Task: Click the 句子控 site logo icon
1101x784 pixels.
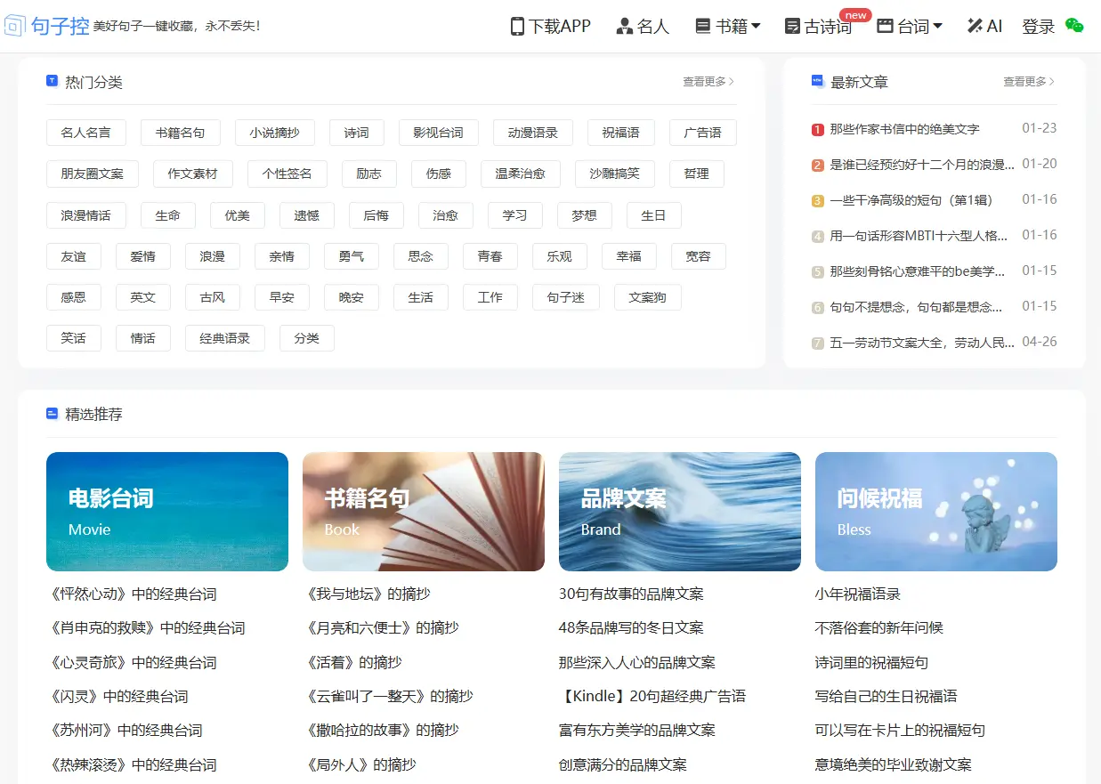Action: coord(15,26)
